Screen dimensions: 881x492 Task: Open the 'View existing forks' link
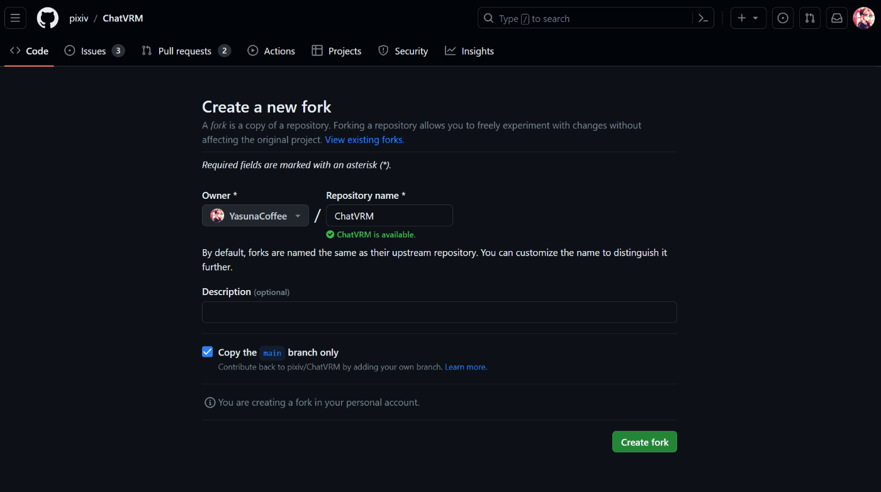tap(364, 140)
